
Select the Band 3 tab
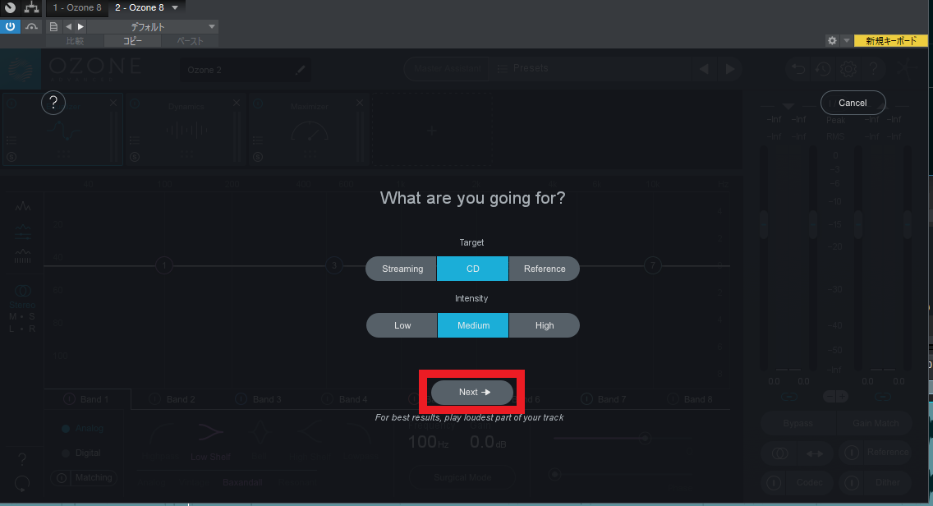tap(260, 399)
